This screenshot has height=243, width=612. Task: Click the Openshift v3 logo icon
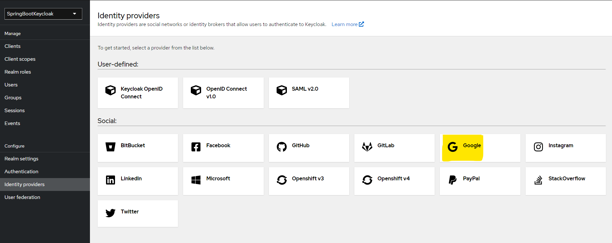tap(282, 180)
